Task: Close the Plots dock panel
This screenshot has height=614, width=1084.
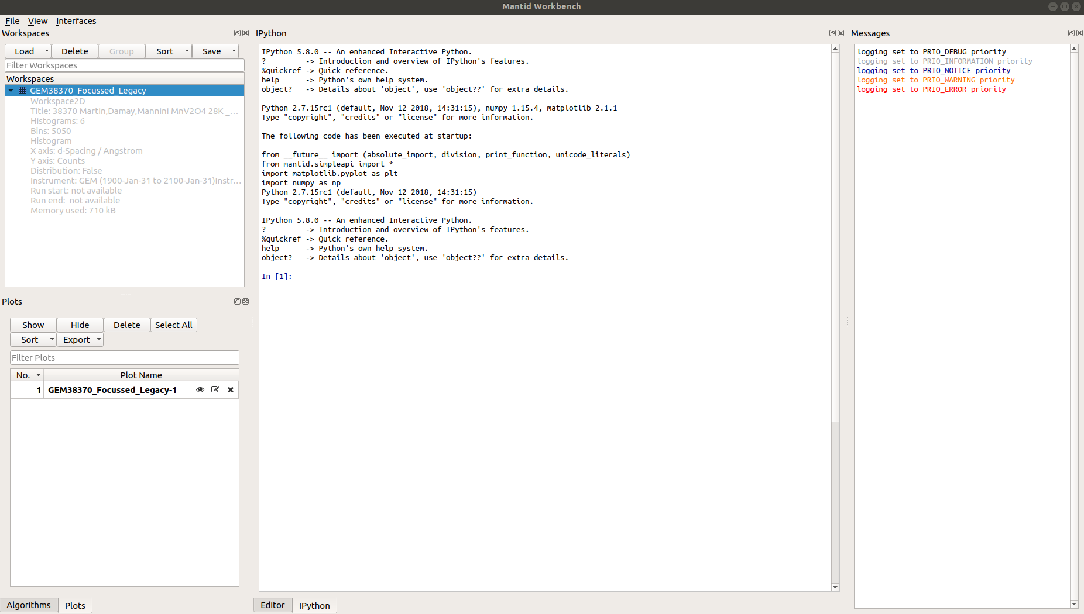Action: click(246, 302)
